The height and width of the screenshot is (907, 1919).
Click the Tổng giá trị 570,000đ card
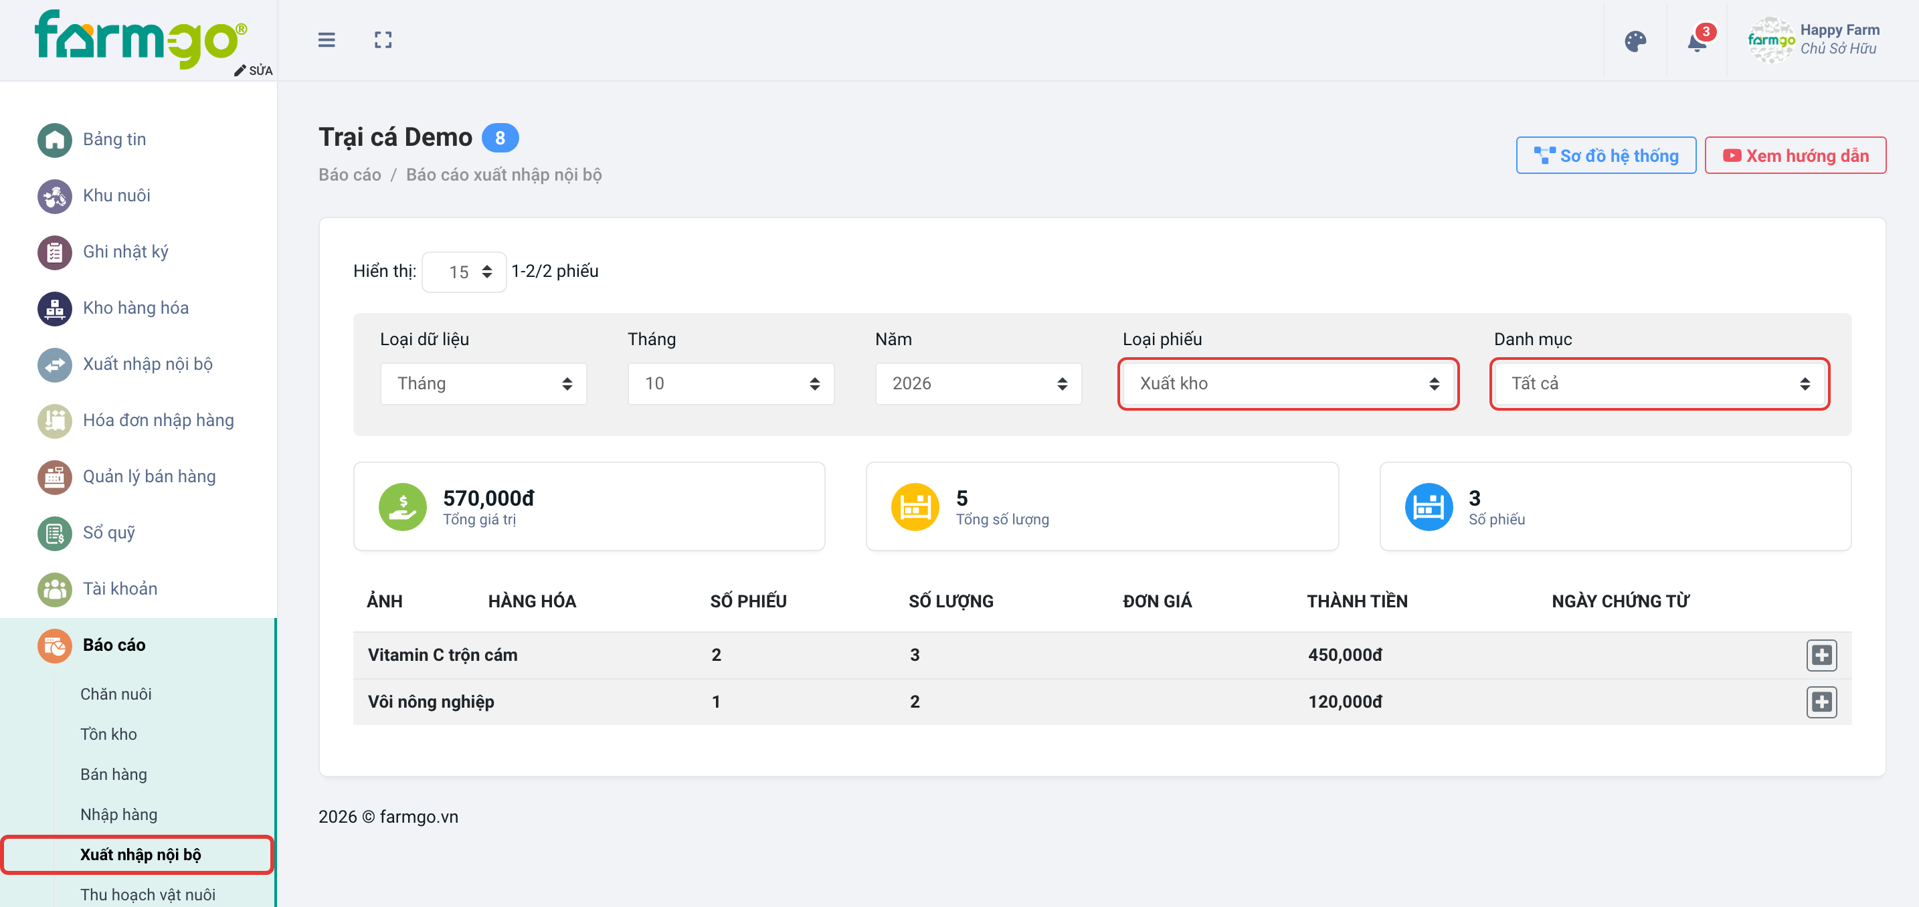[589, 507]
